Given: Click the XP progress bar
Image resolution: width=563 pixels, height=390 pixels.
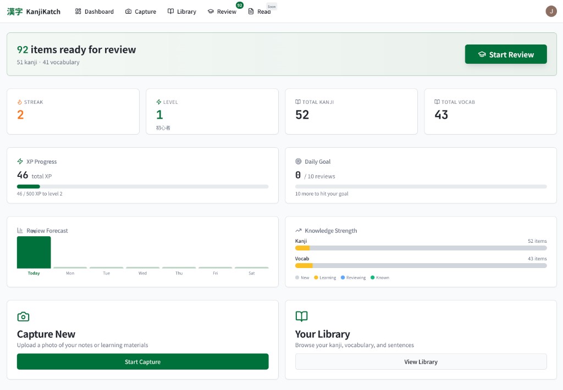Looking at the screenshot, I should (142, 186).
